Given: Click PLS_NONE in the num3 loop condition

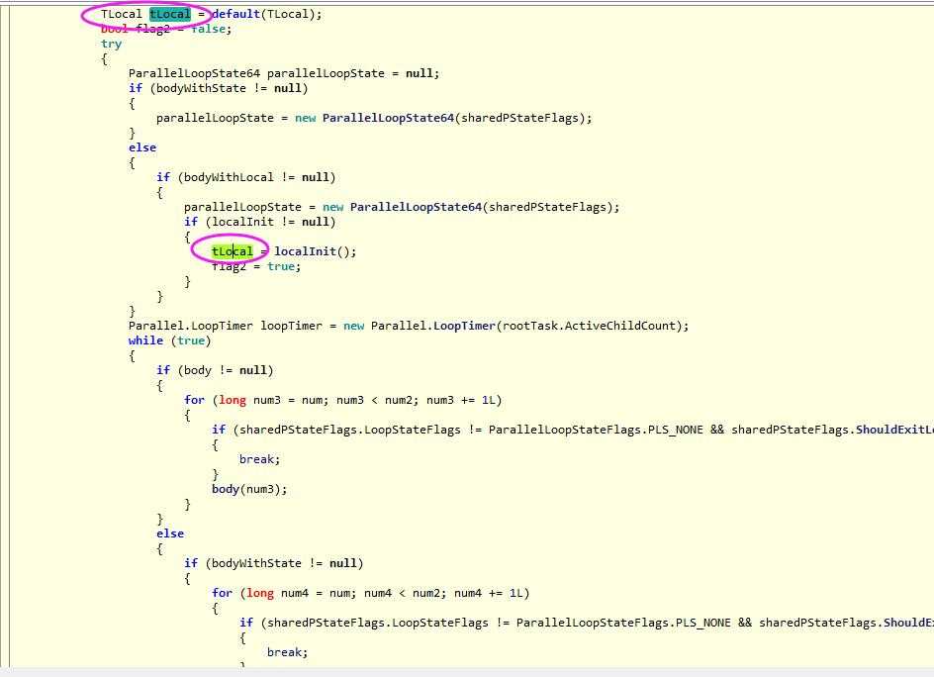Looking at the screenshot, I should (676, 430).
